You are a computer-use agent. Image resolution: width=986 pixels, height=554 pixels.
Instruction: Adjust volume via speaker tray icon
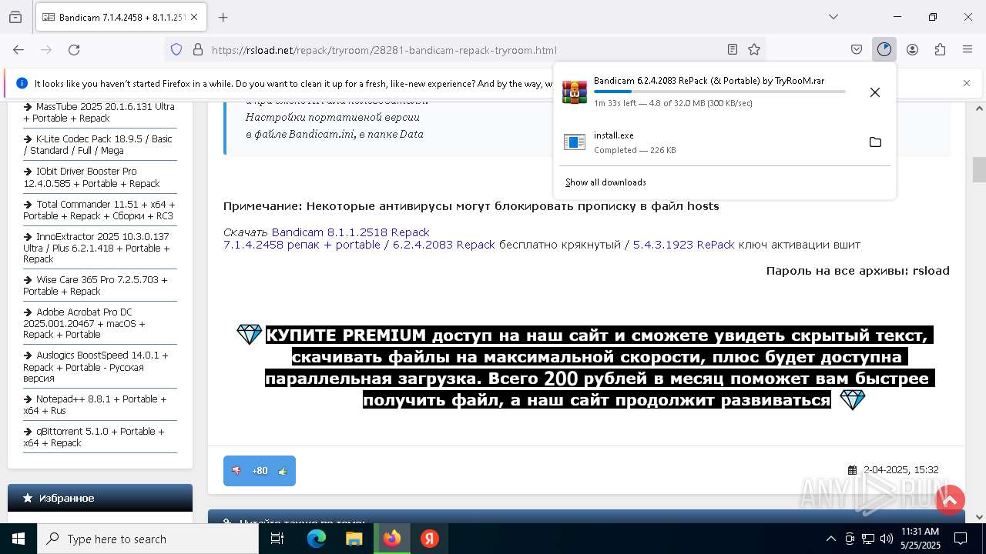point(887,539)
